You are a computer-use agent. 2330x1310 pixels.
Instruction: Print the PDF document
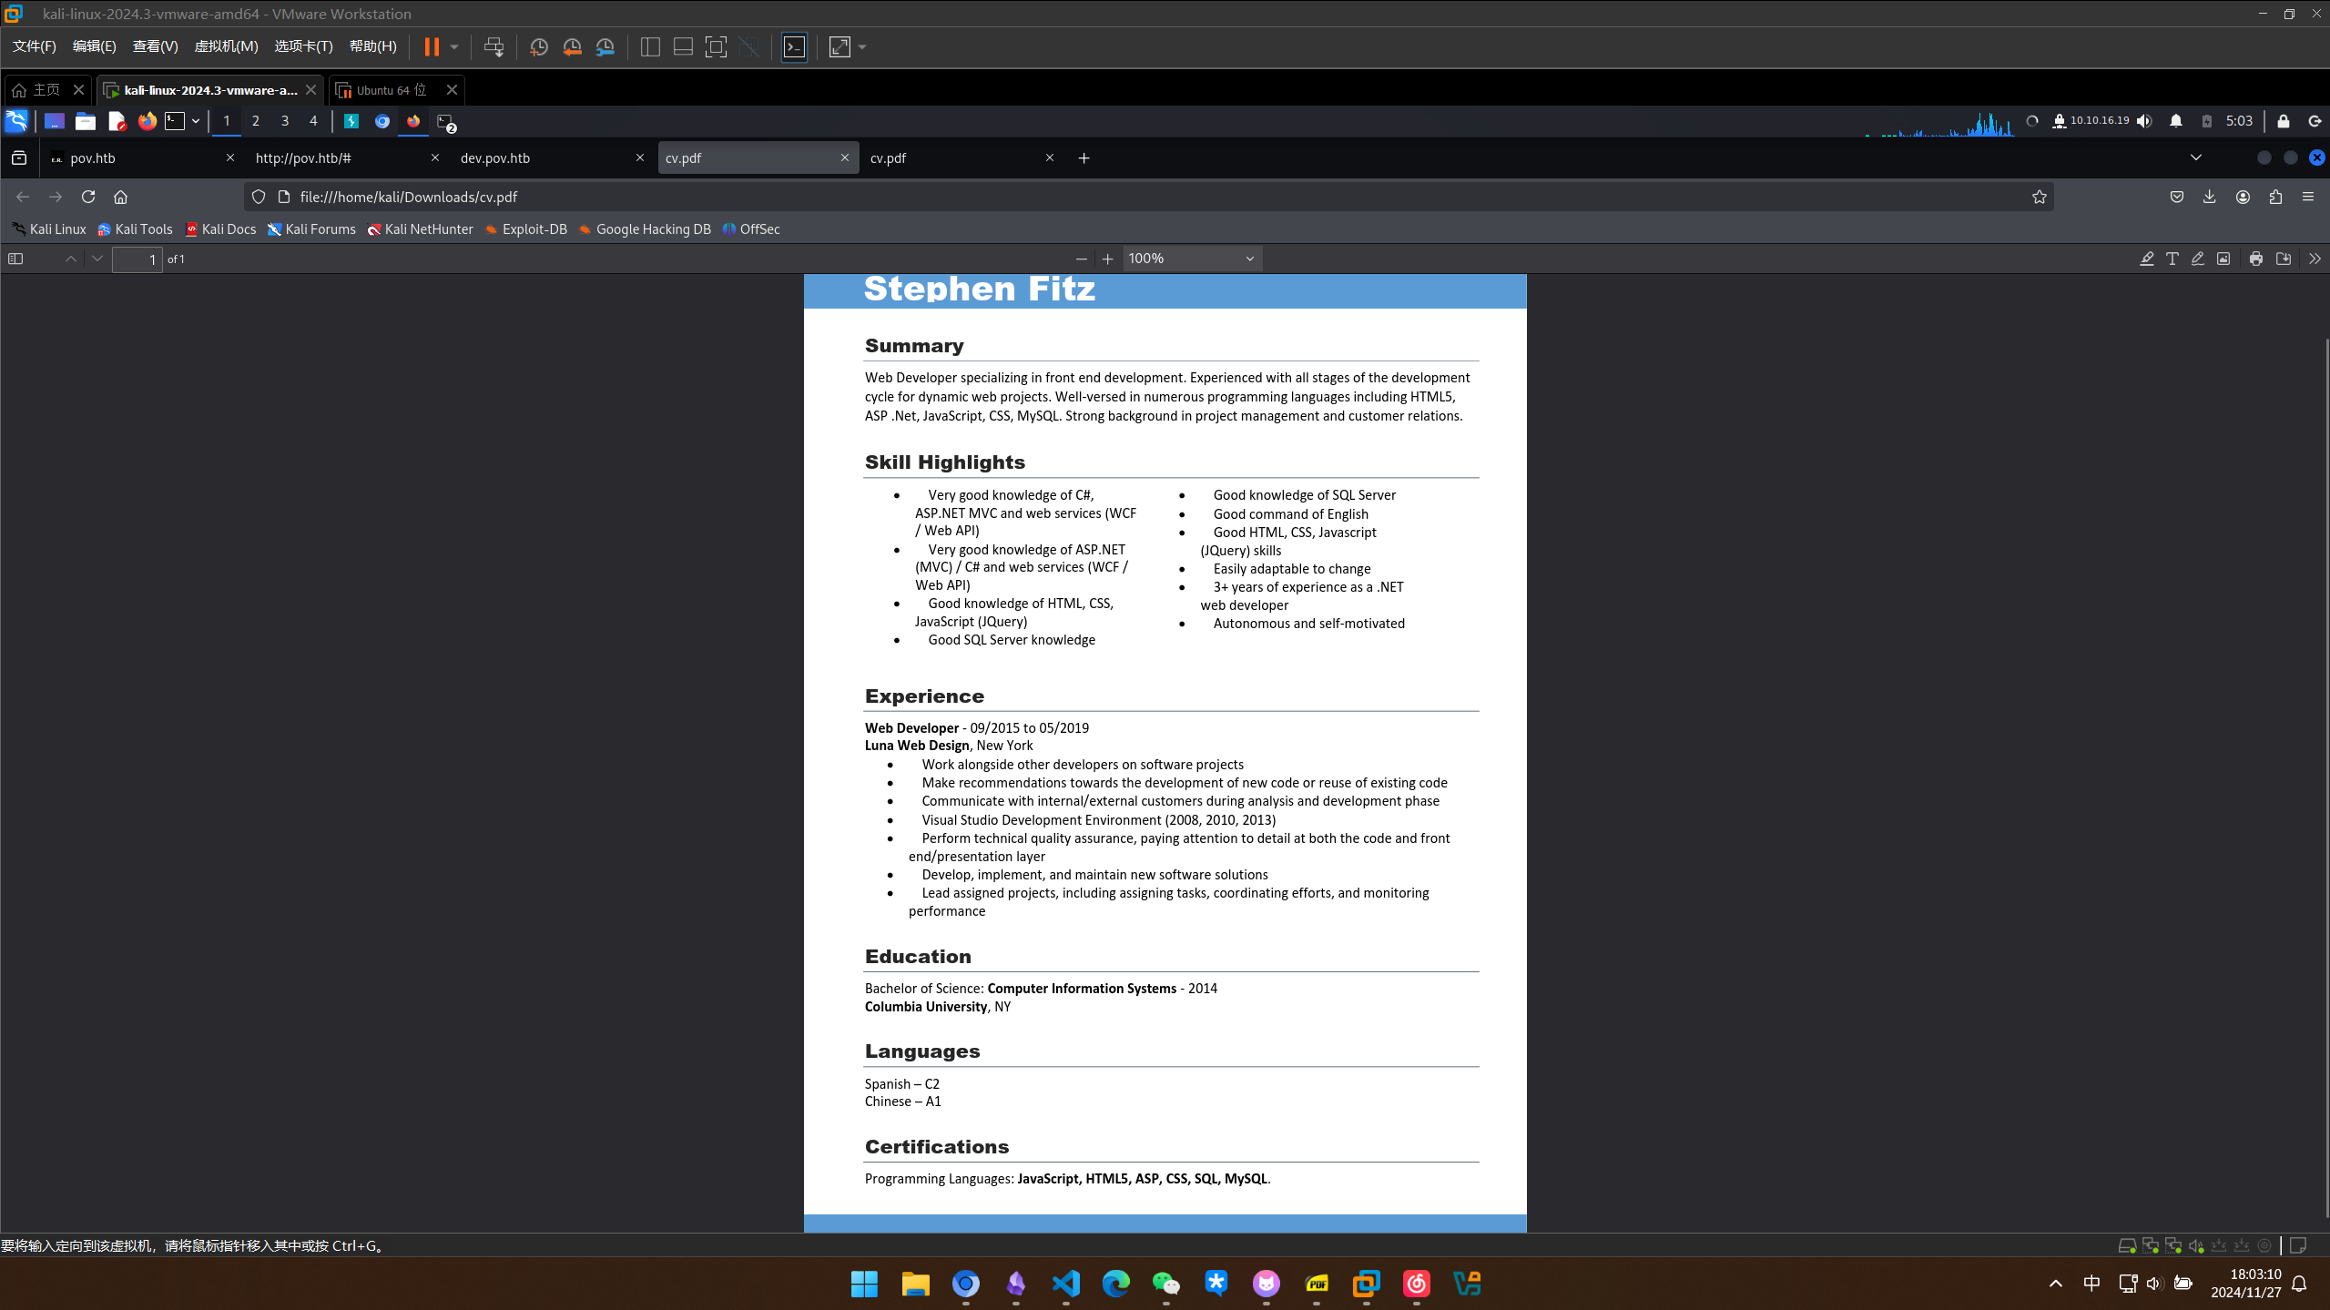click(x=2255, y=259)
